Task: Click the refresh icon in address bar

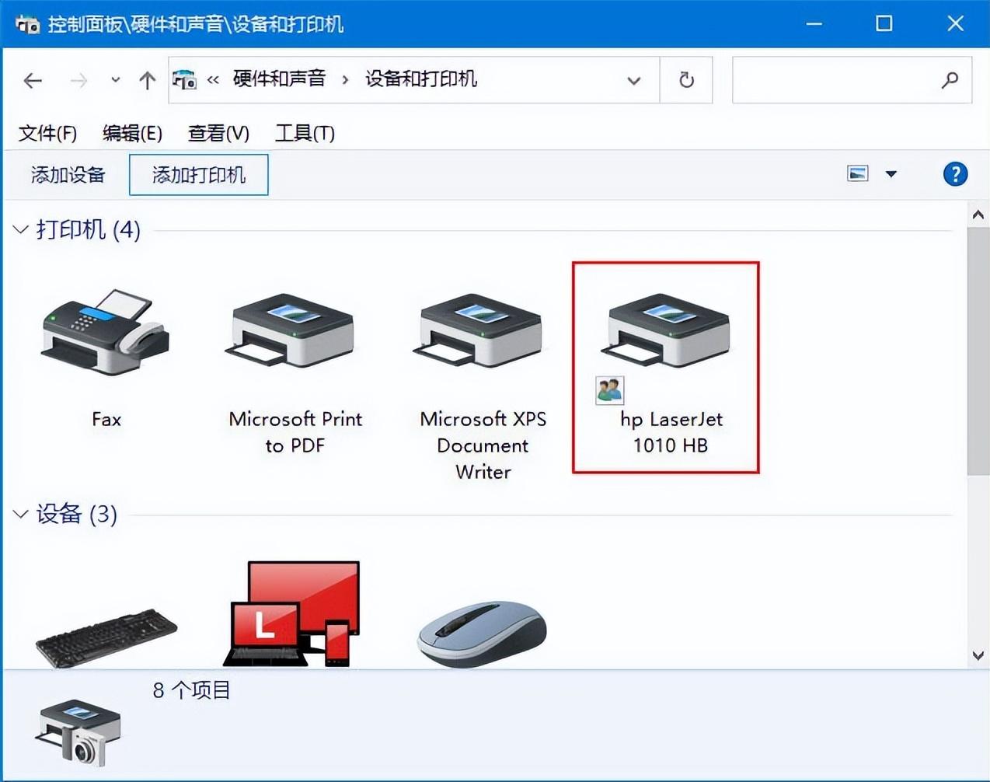Action: coord(687,79)
